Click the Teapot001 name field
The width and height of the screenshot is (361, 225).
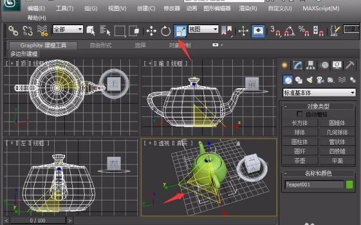click(315, 185)
